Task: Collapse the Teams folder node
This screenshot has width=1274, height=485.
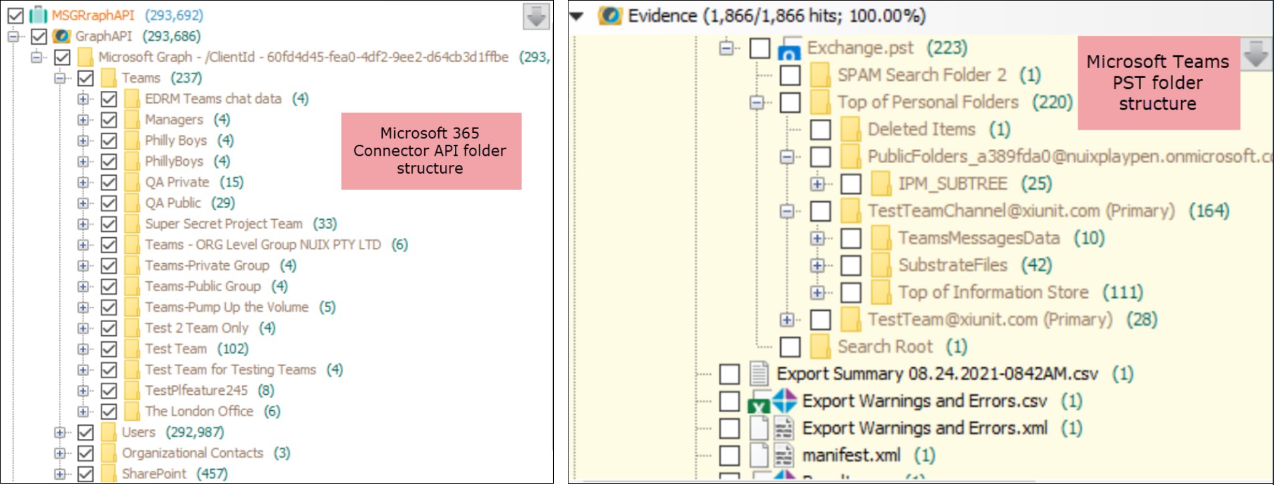Action: click(x=59, y=78)
